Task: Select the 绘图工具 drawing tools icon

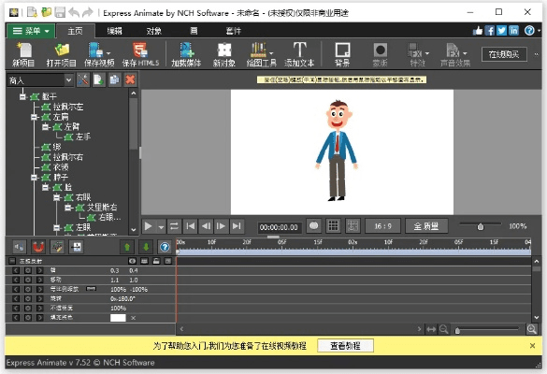Action: [258, 50]
